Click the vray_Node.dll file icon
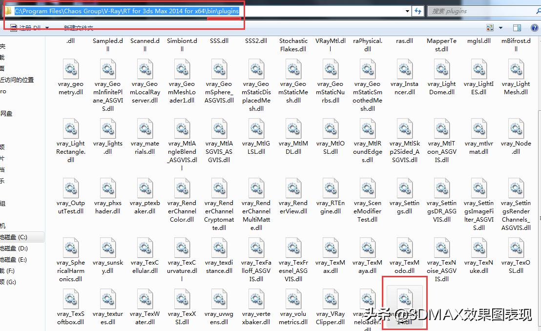This screenshot has width=541, height=331. [516, 129]
